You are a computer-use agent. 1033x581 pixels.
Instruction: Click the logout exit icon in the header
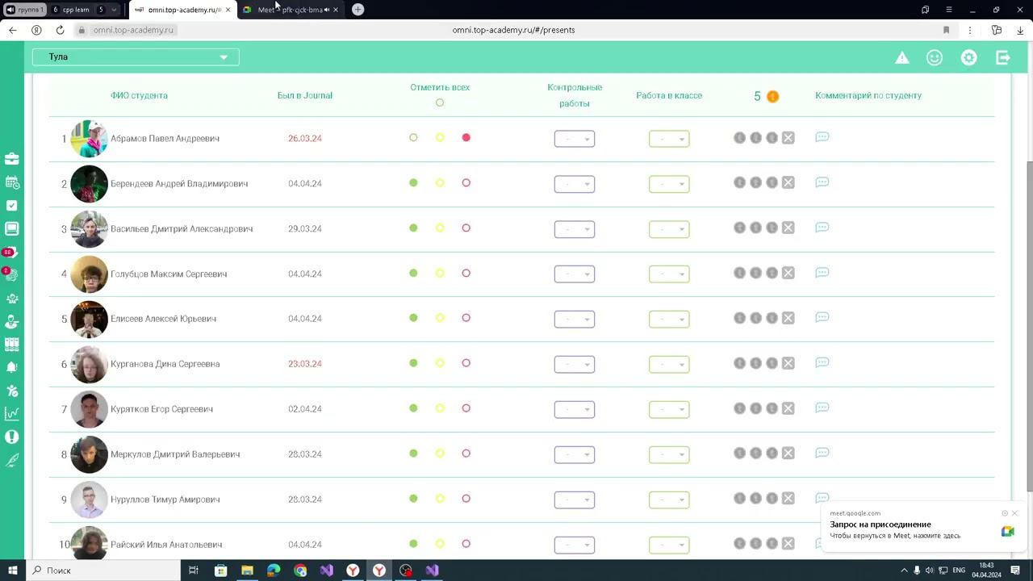pos(1003,57)
